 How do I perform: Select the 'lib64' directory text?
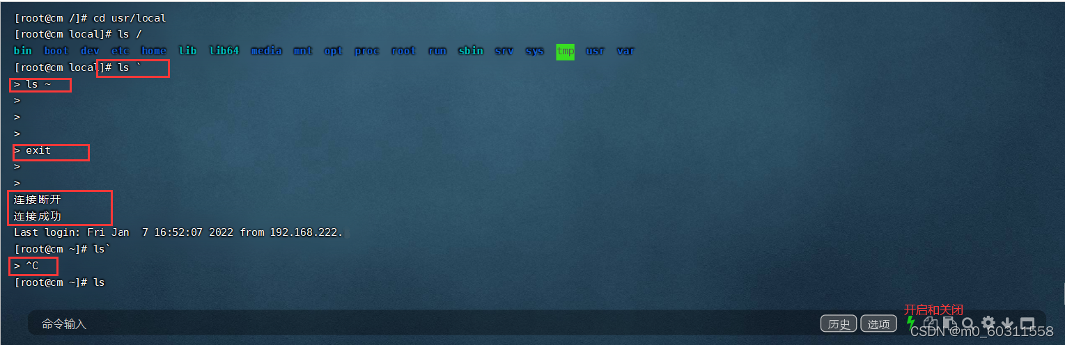224,51
